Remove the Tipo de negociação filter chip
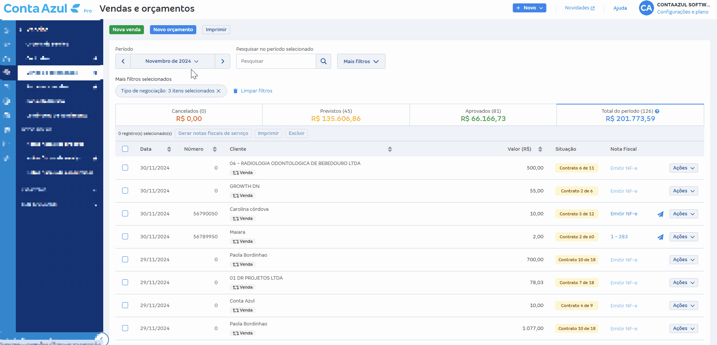 (x=219, y=91)
